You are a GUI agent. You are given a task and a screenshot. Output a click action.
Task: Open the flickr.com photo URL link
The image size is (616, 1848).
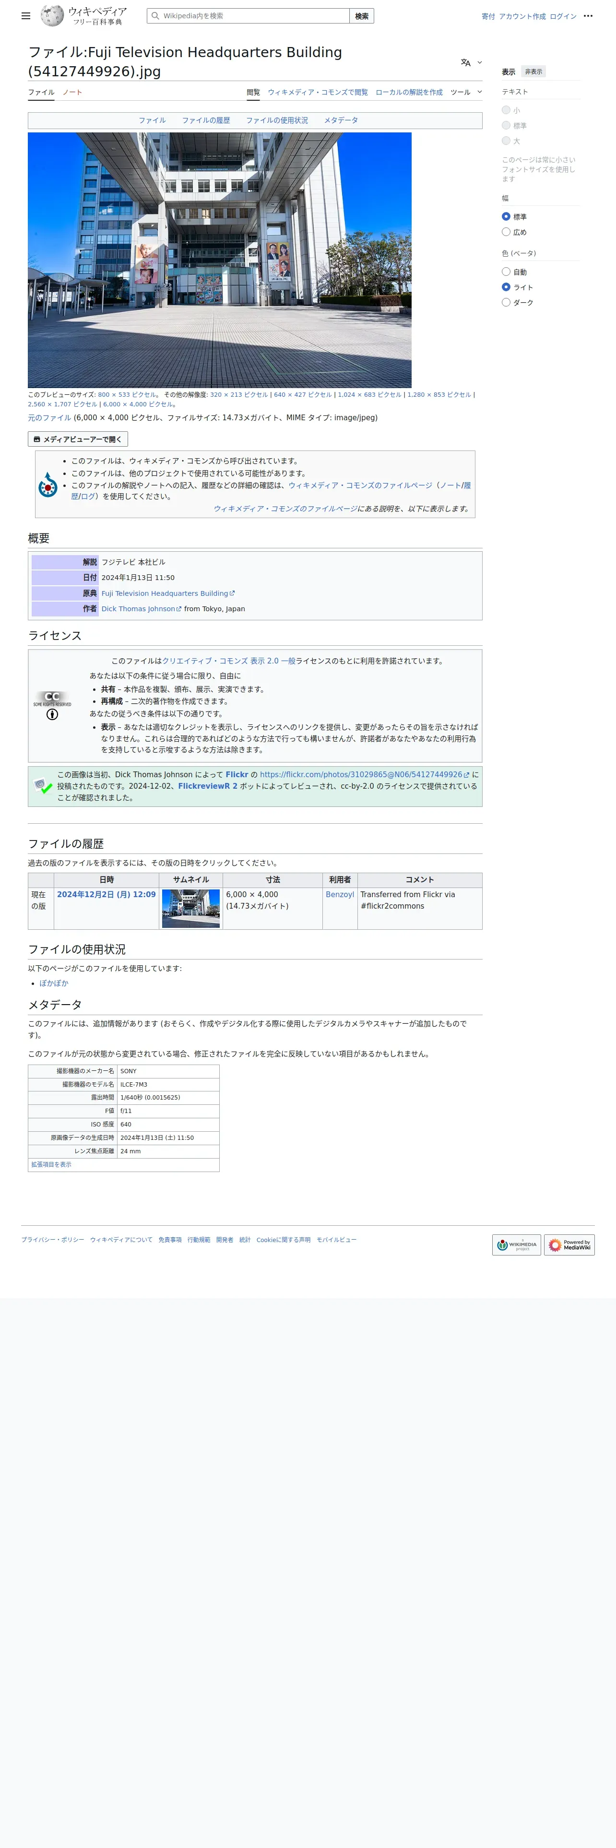364,775
